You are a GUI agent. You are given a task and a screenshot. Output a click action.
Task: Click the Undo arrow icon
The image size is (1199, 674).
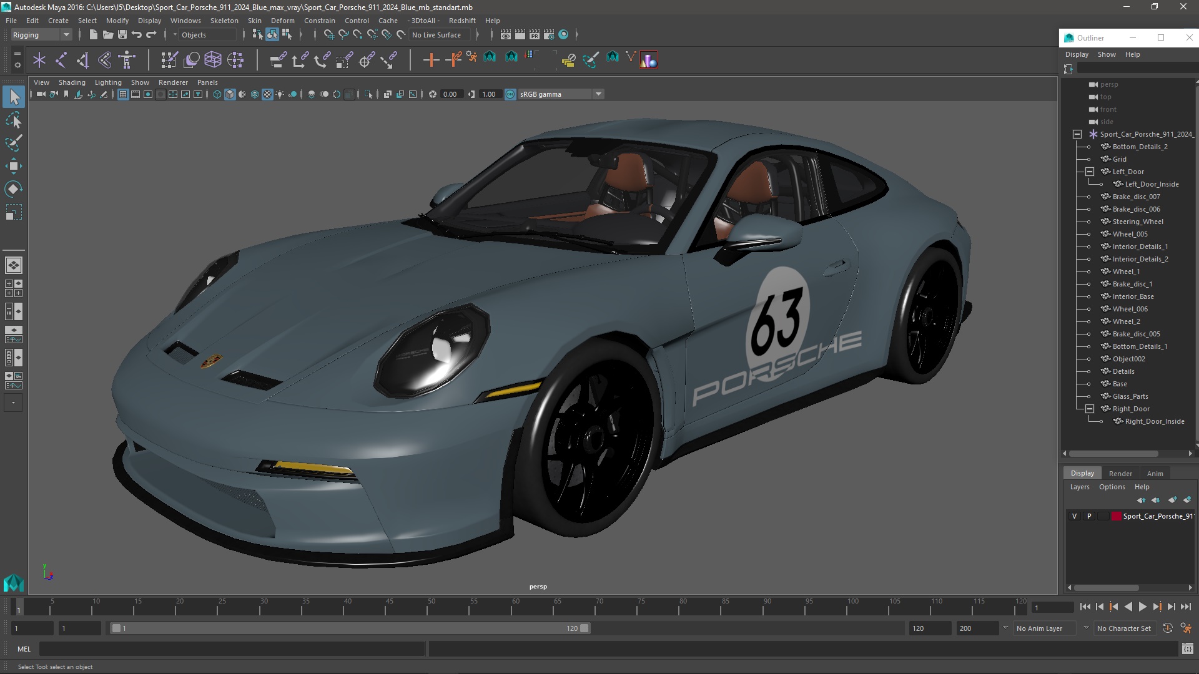pyautogui.click(x=137, y=35)
